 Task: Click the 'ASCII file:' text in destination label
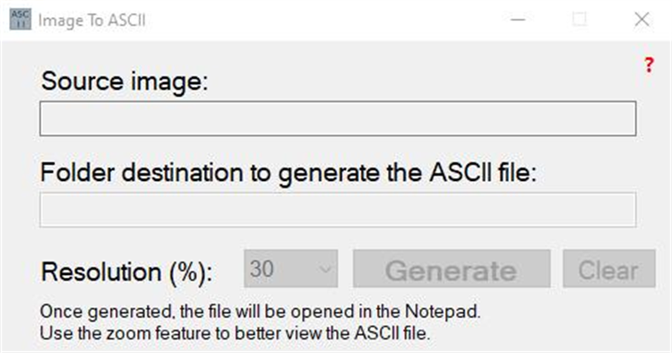coord(484,173)
